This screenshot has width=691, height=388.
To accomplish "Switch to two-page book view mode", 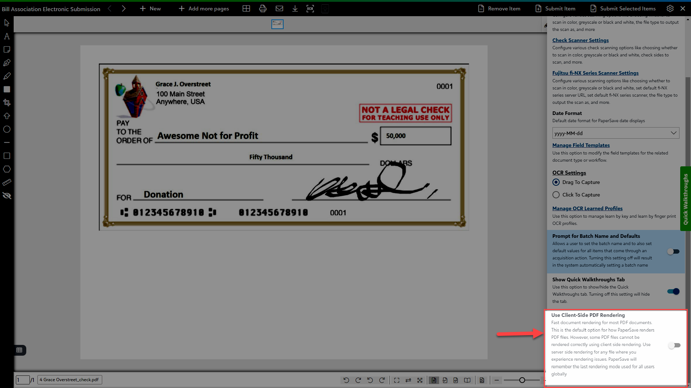I will click(467, 380).
